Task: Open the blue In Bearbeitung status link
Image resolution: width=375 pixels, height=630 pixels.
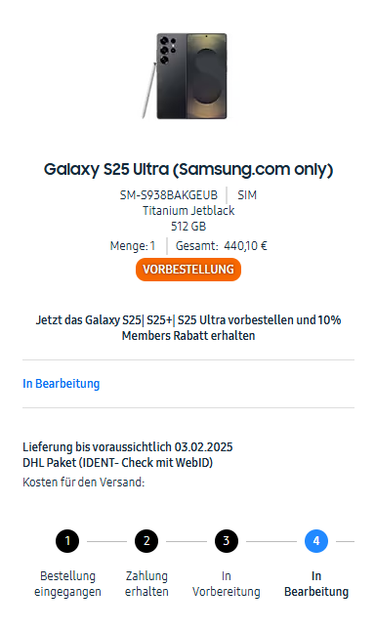Action: pos(61,383)
